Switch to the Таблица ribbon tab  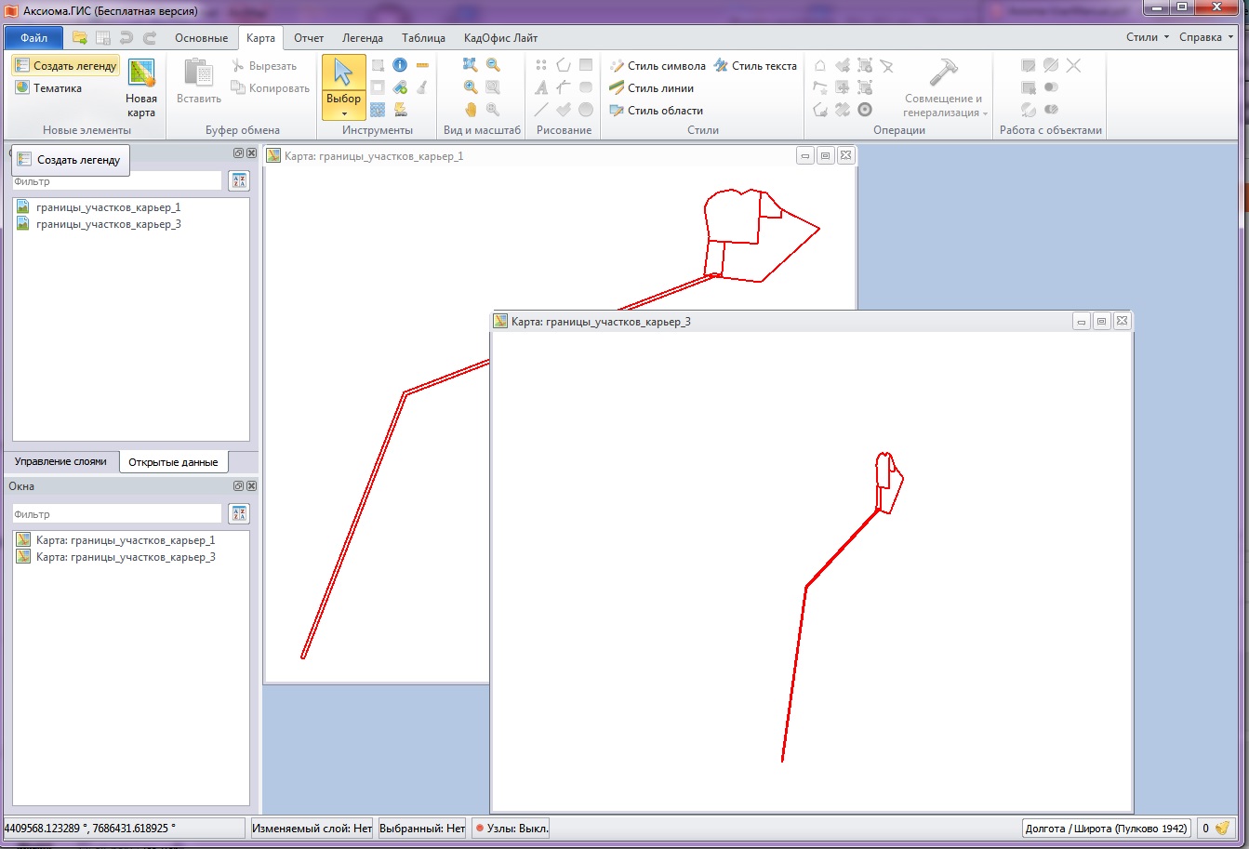tap(423, 38)
